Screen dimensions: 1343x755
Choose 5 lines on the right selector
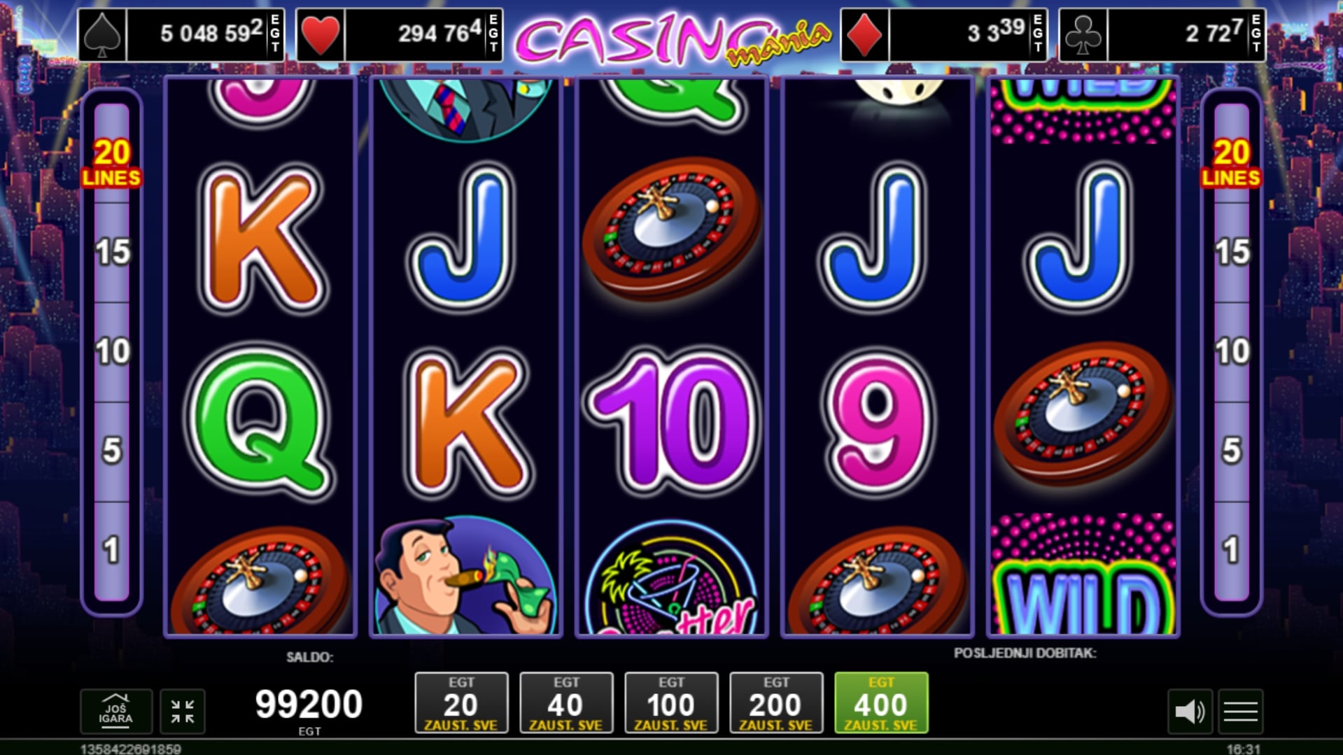click(1232, 451)
